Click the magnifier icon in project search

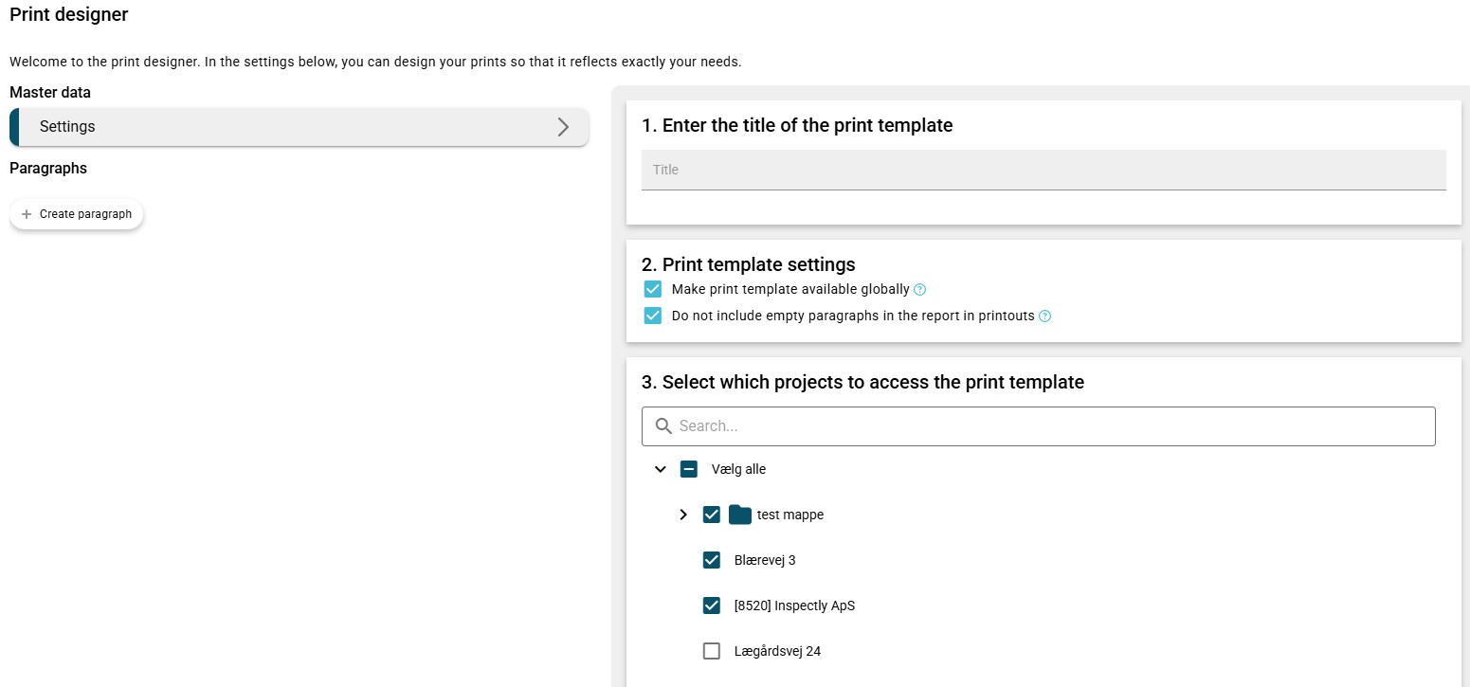[x=663, y=426]
